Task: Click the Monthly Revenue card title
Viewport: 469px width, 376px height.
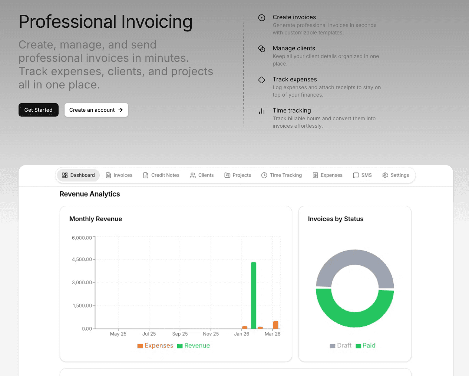Action: click(96, 219)
